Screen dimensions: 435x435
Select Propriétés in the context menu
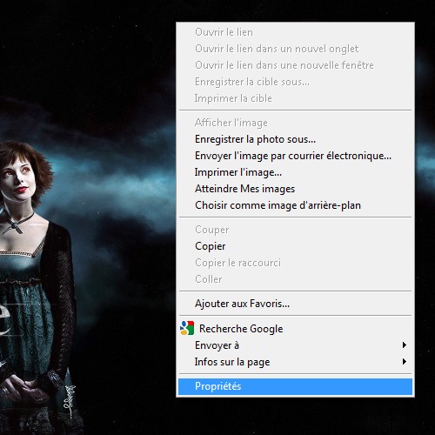(295, 386)
